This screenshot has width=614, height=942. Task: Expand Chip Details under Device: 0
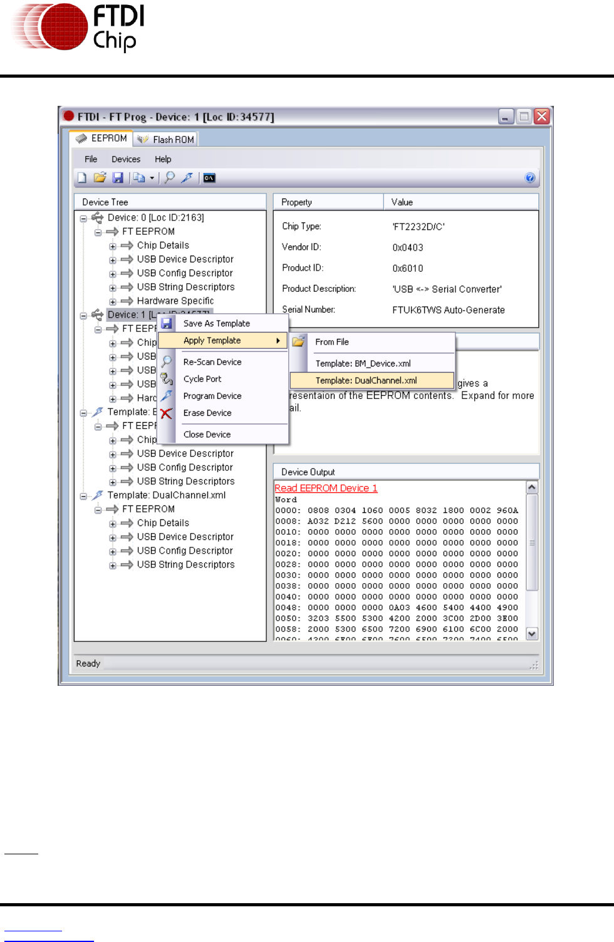tap(113, 246)
